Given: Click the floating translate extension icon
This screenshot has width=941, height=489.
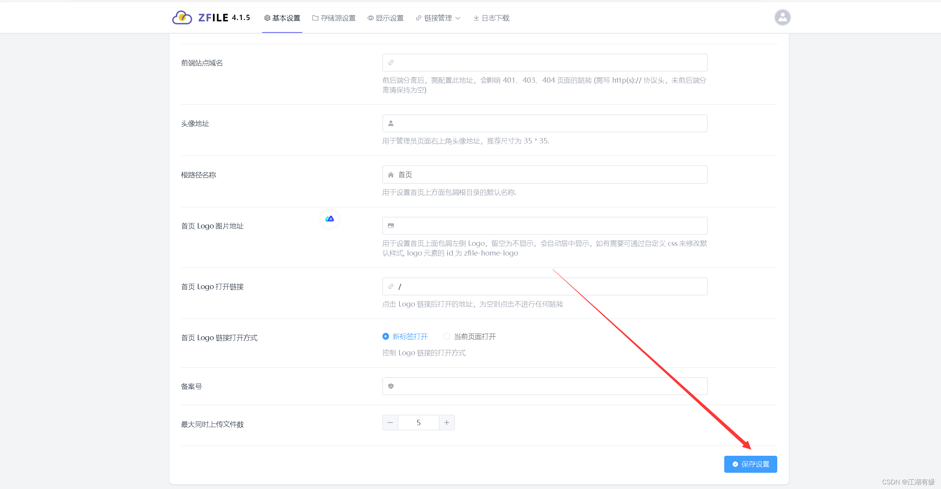Looking at the screenshot, I should [329, 219].
